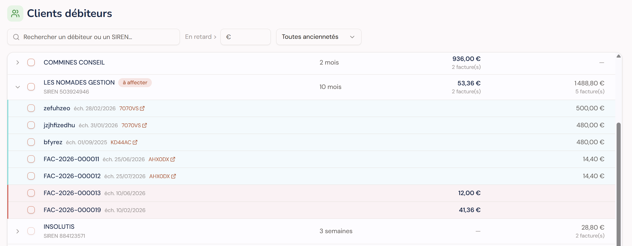Click the 5 facture(s) count
Viewport: 632px width, 246px height.
pos(590,92)
